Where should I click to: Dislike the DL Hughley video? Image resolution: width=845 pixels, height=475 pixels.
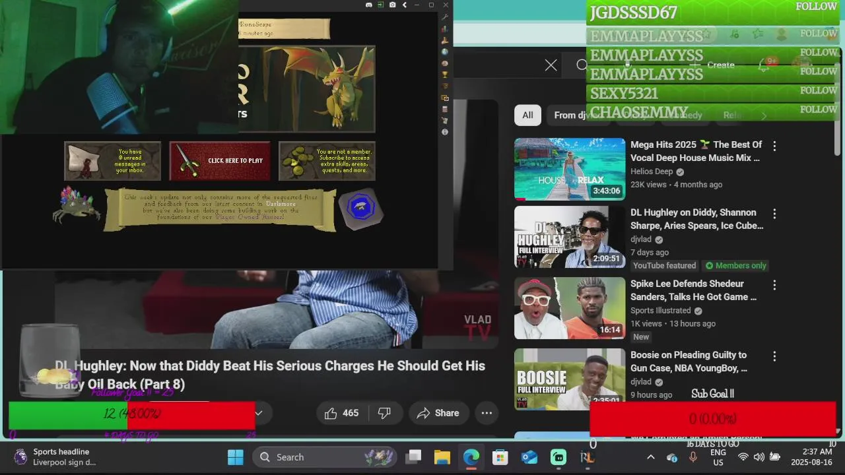click(x=384, y=413)
